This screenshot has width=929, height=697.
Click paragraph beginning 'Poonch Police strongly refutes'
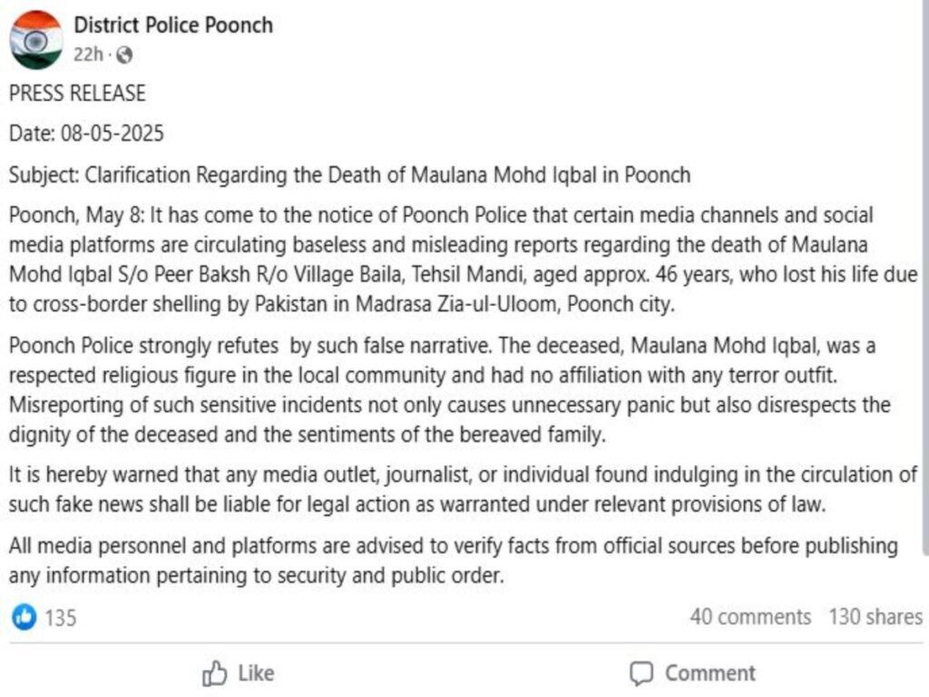point(450,390)
